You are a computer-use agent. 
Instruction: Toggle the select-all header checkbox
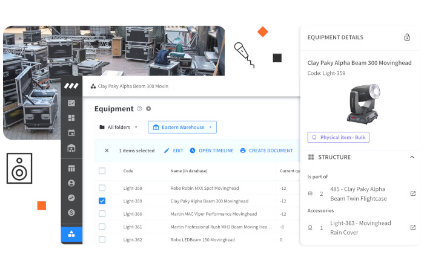click(102, 171)
